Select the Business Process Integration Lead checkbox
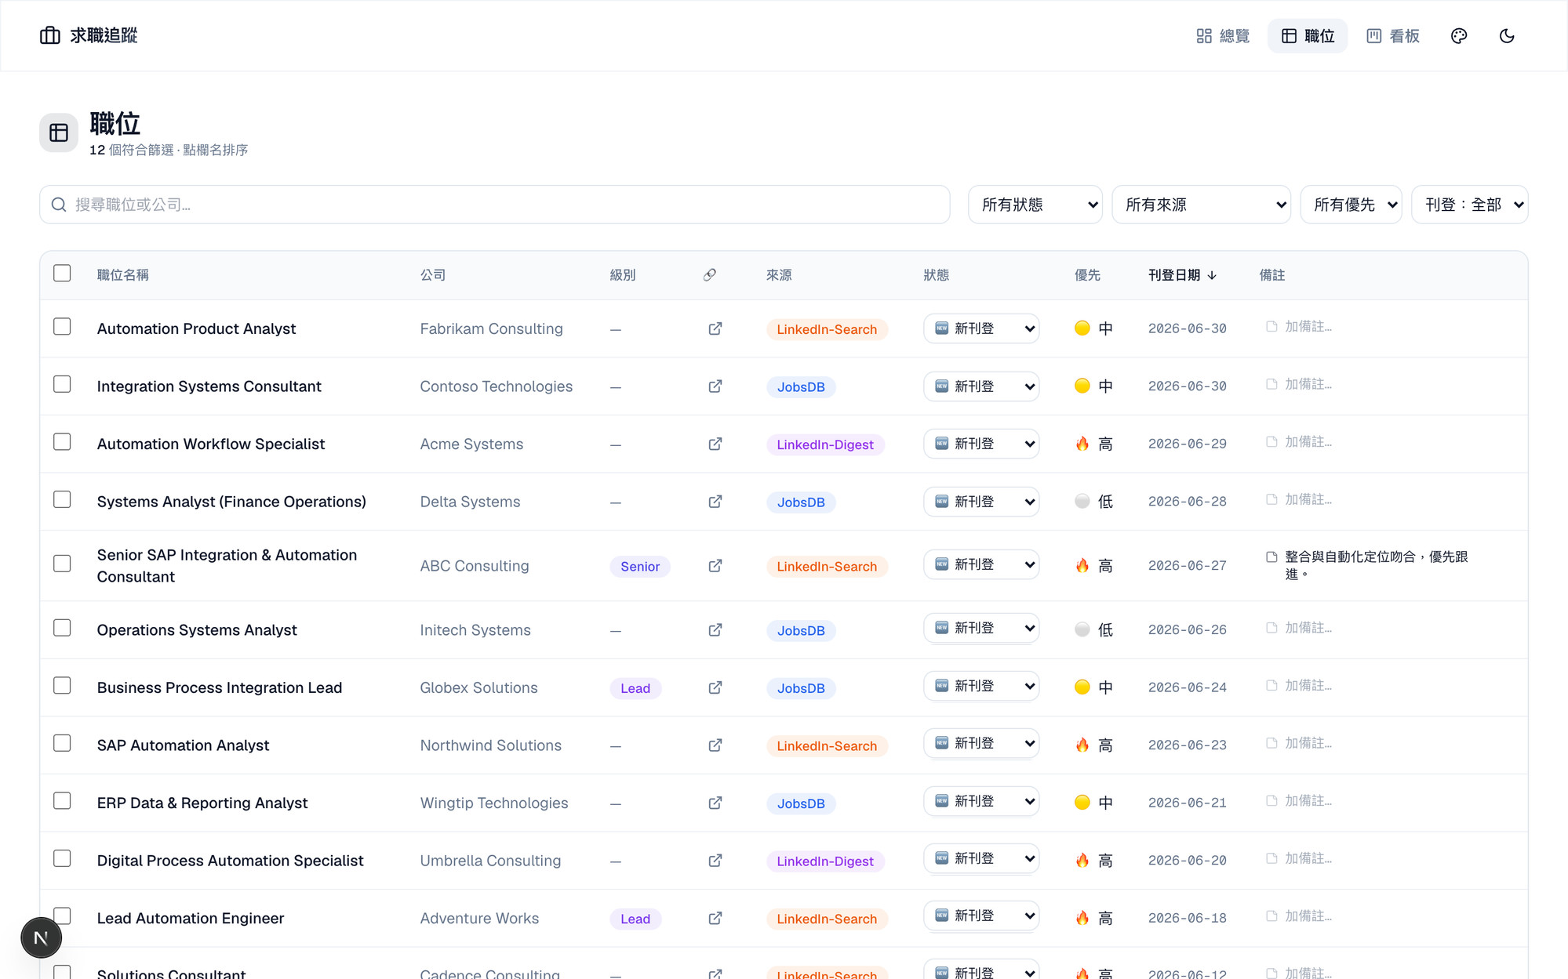 pos(62,685)
